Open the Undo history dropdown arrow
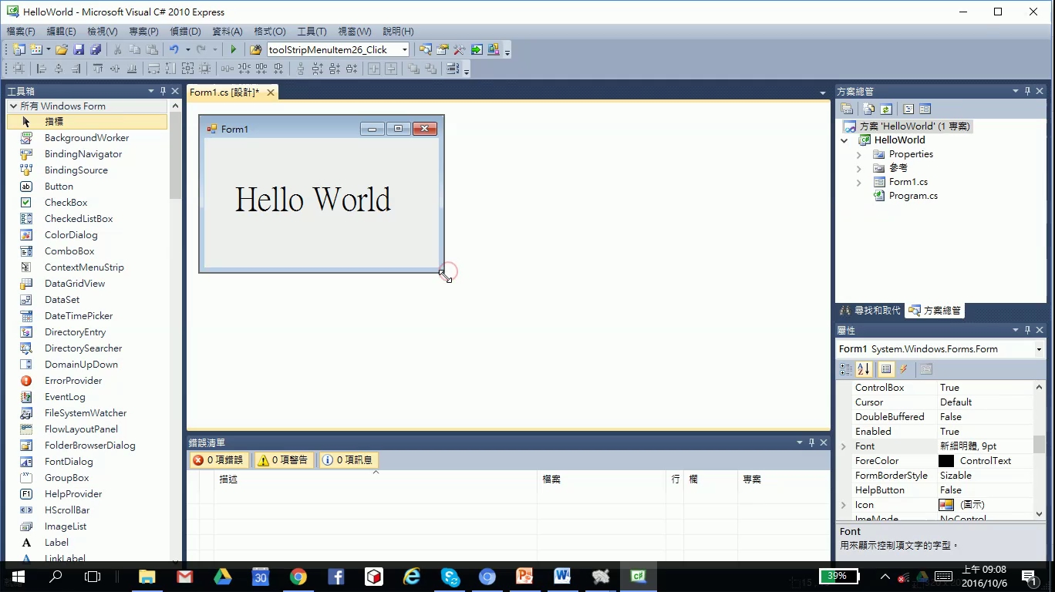 [x=187, y=49]
